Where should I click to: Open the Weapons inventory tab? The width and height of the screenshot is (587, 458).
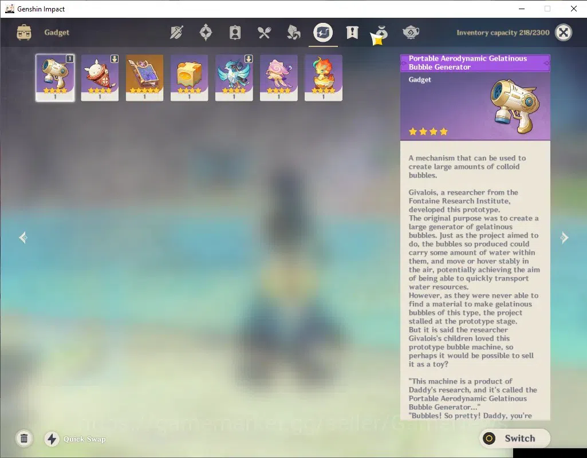(176, 33)
